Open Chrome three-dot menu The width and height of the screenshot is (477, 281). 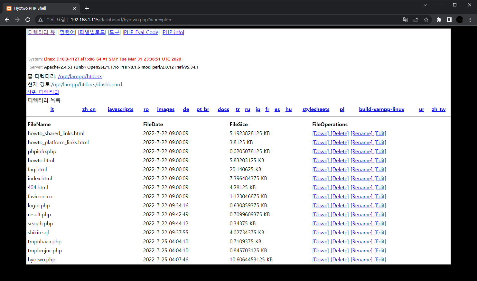470,20
